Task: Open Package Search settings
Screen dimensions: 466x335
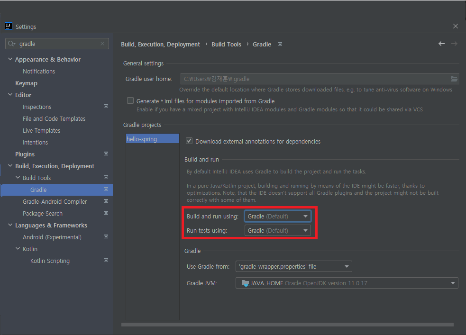Action: click(x=43, y=214)
